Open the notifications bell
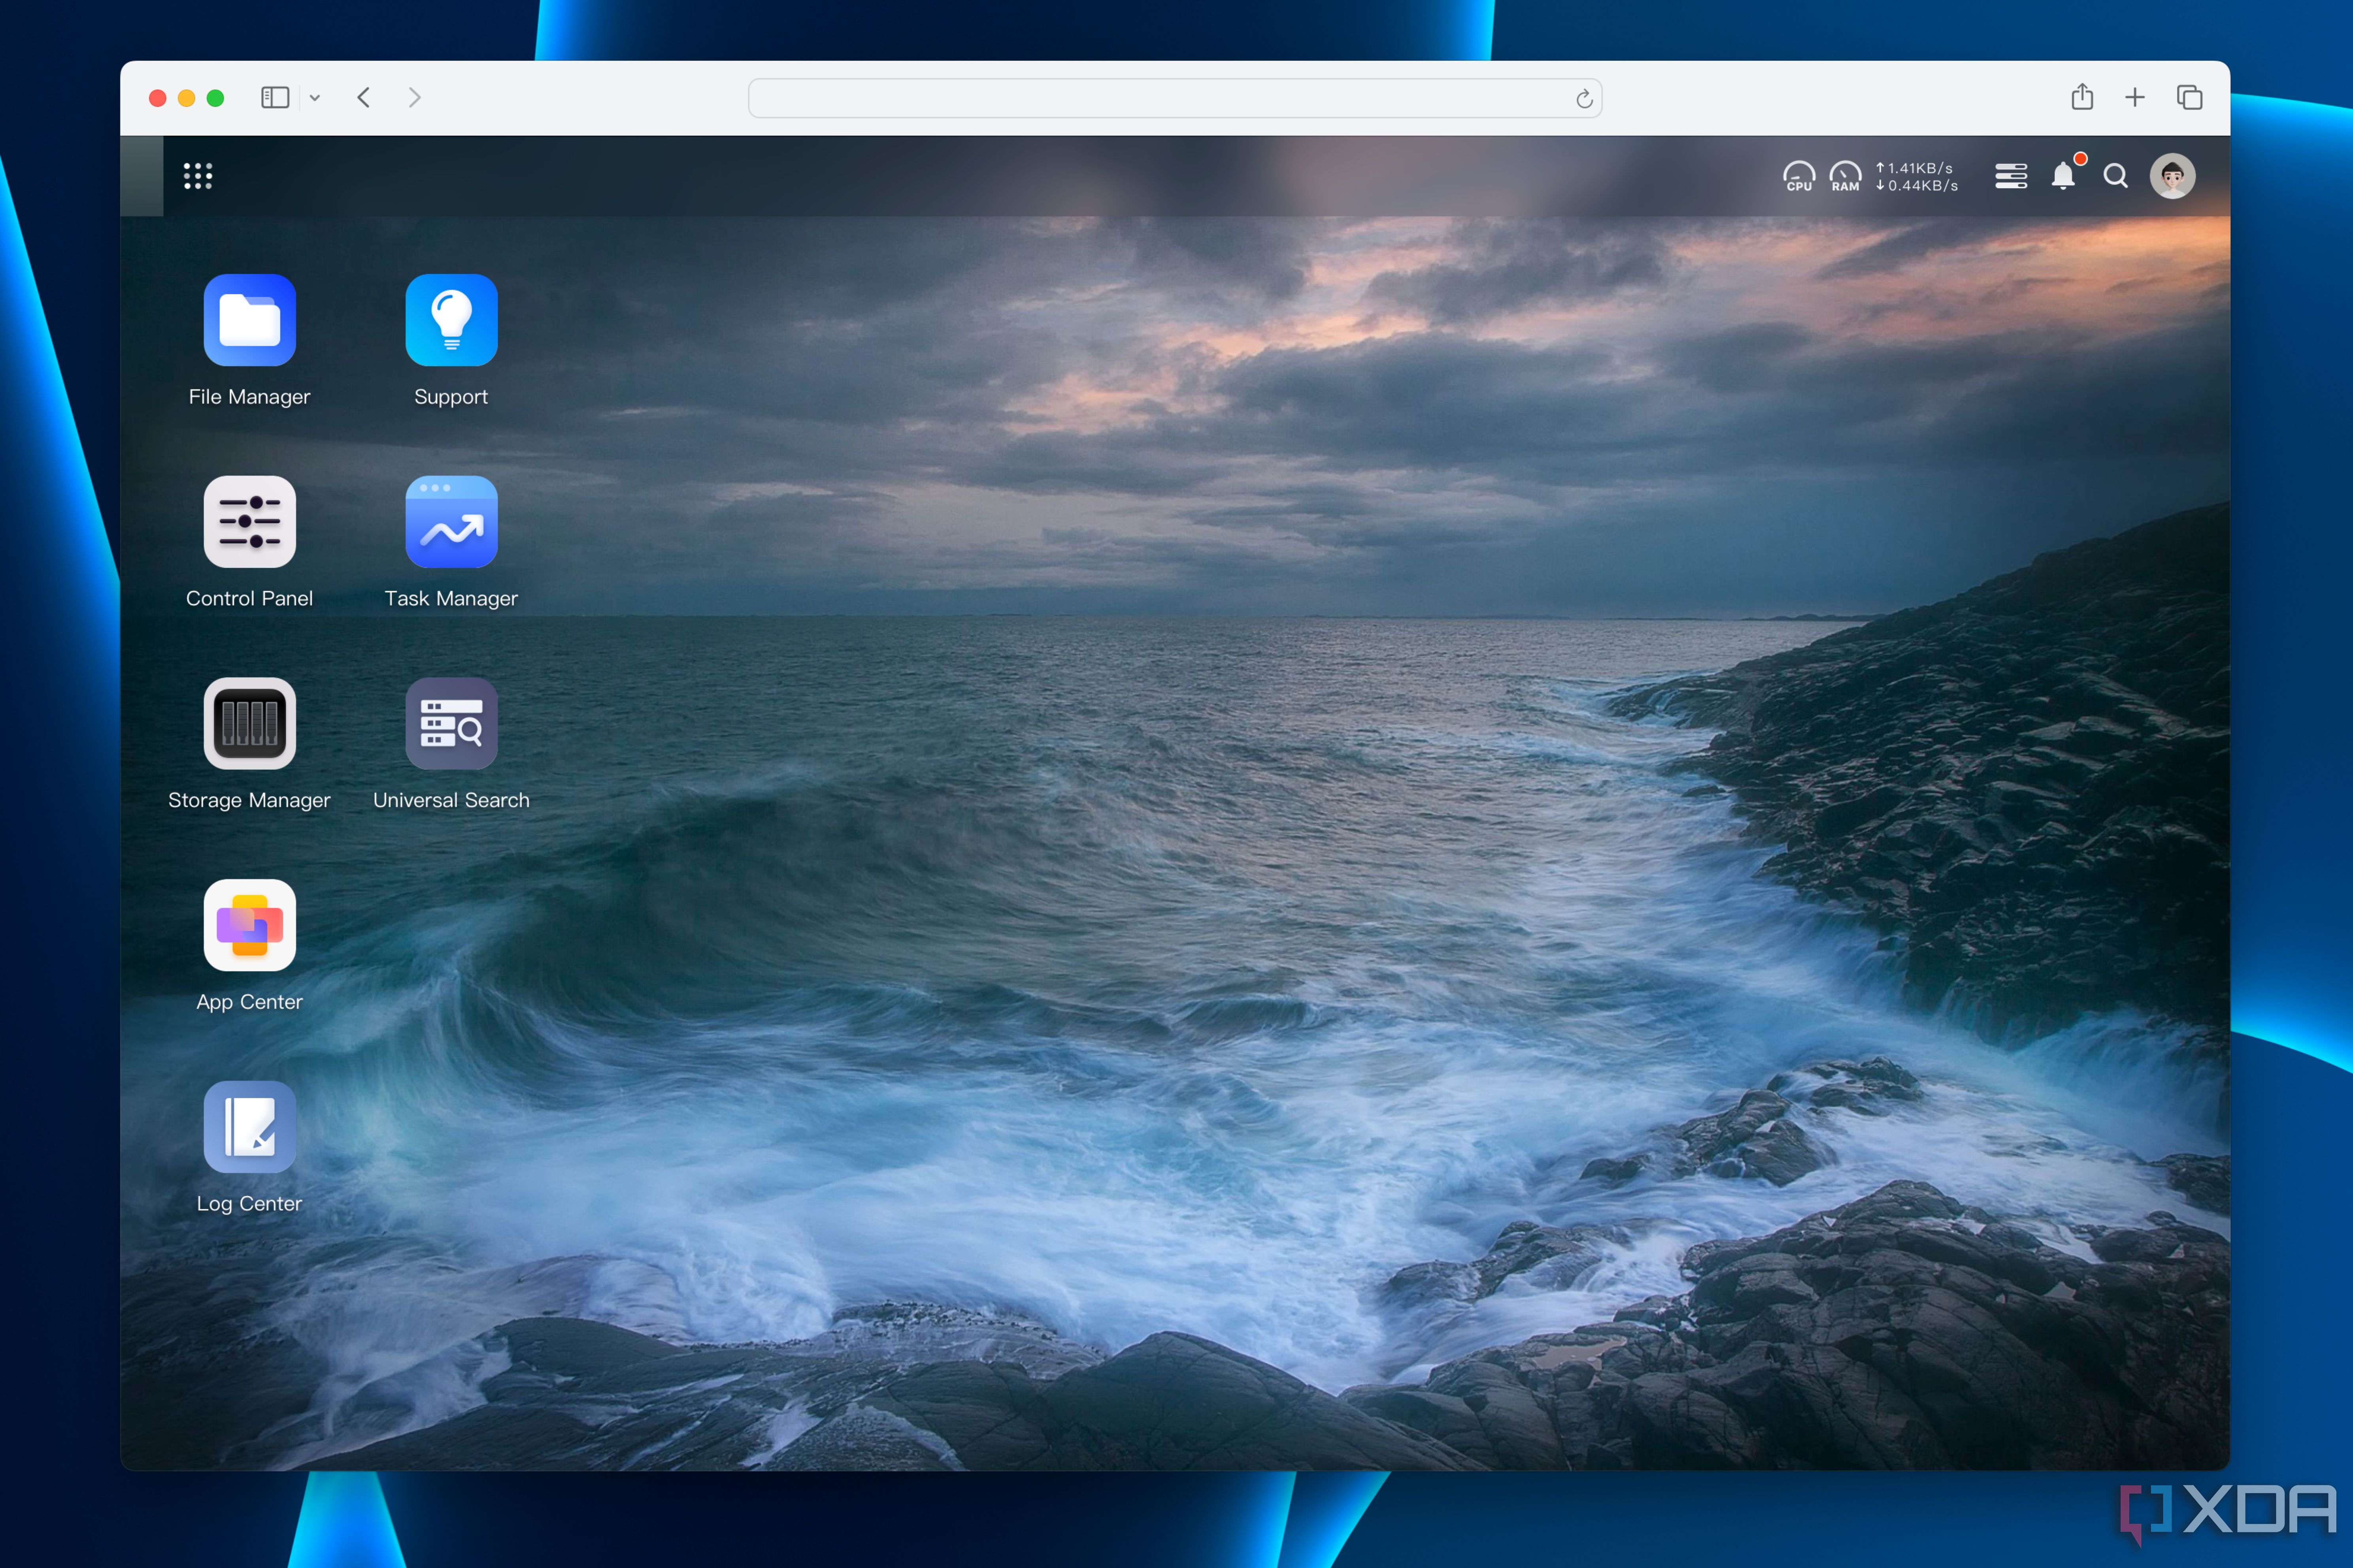This screenshot has height=1568, width=2353. point(2063,176)
